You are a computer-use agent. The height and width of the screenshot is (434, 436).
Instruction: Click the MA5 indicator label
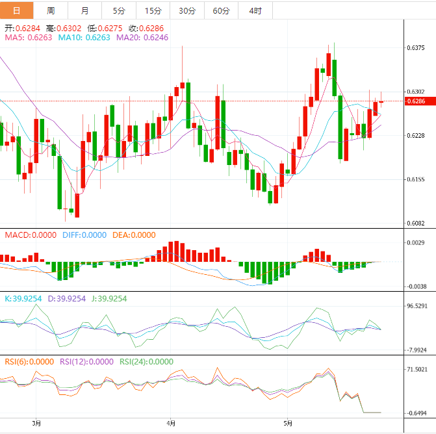tap(28, 38)
